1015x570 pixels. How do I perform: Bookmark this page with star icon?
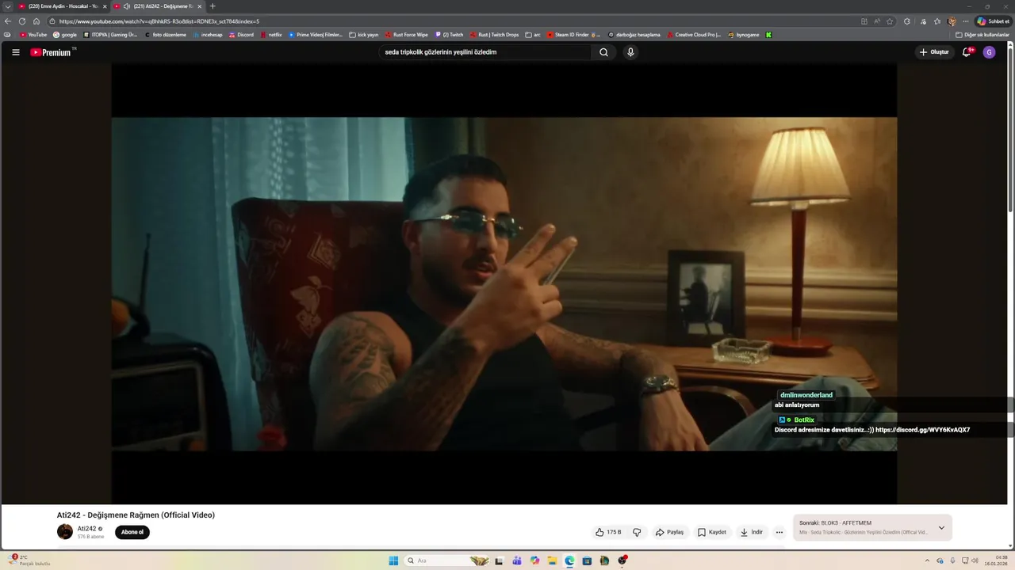(x=890, y=21)
